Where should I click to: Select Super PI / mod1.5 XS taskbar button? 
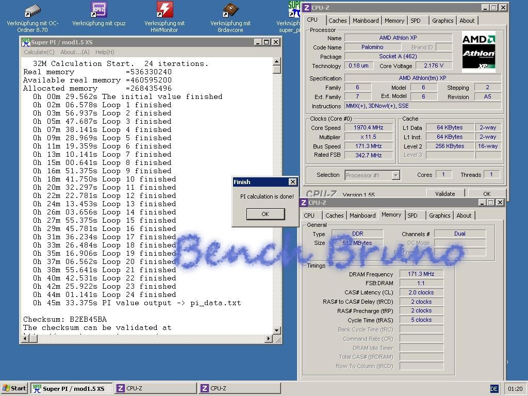click(71, 388)
